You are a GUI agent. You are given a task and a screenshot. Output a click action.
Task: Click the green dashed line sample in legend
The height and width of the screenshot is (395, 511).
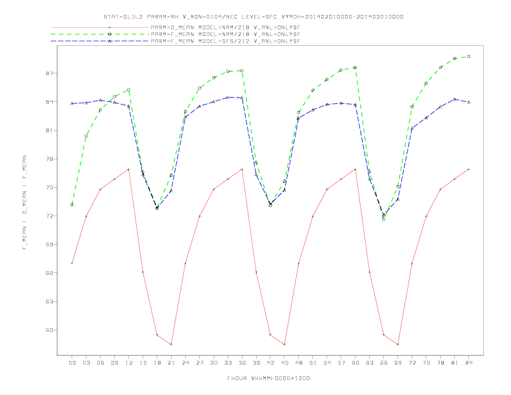[x=100, y=34]
